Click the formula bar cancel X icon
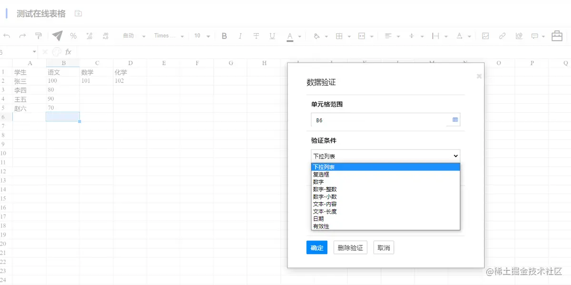 (x=45, y=52)
